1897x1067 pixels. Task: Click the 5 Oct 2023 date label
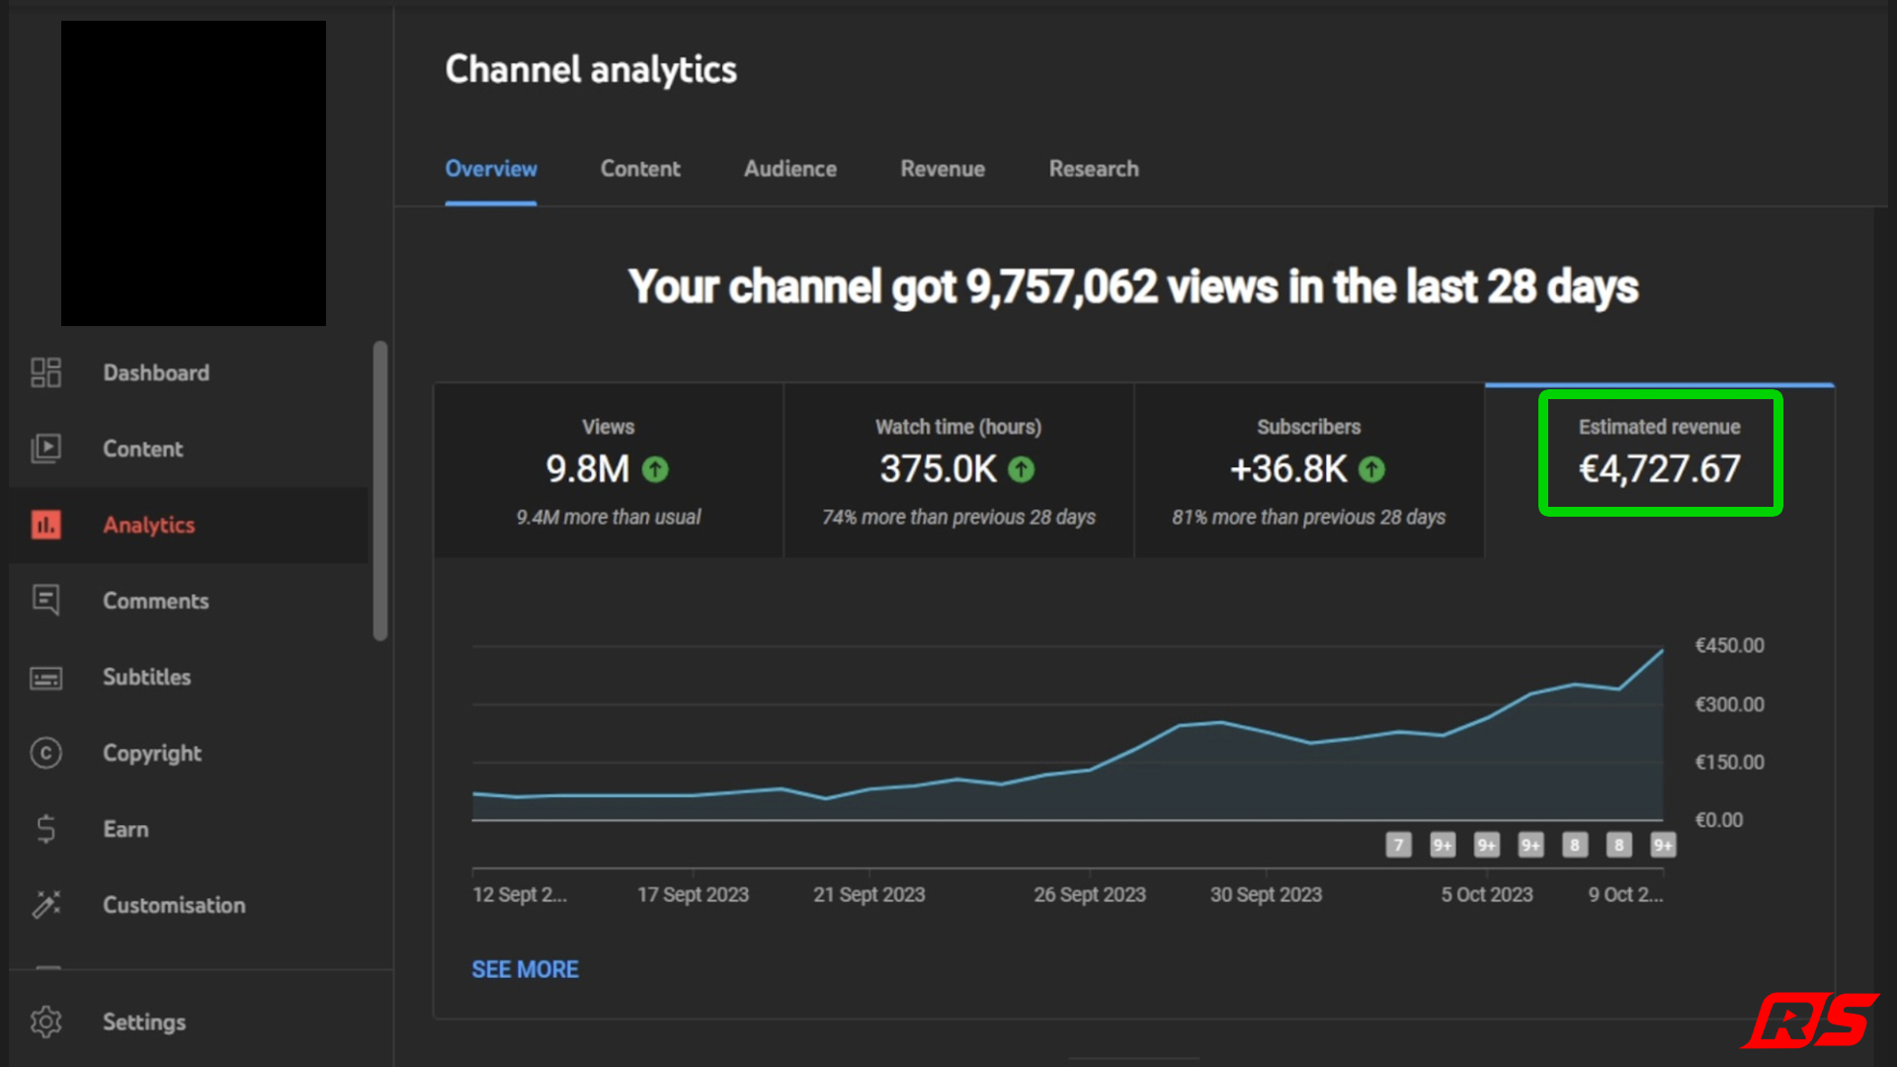pyautogui.click(x=1487, y=894)
